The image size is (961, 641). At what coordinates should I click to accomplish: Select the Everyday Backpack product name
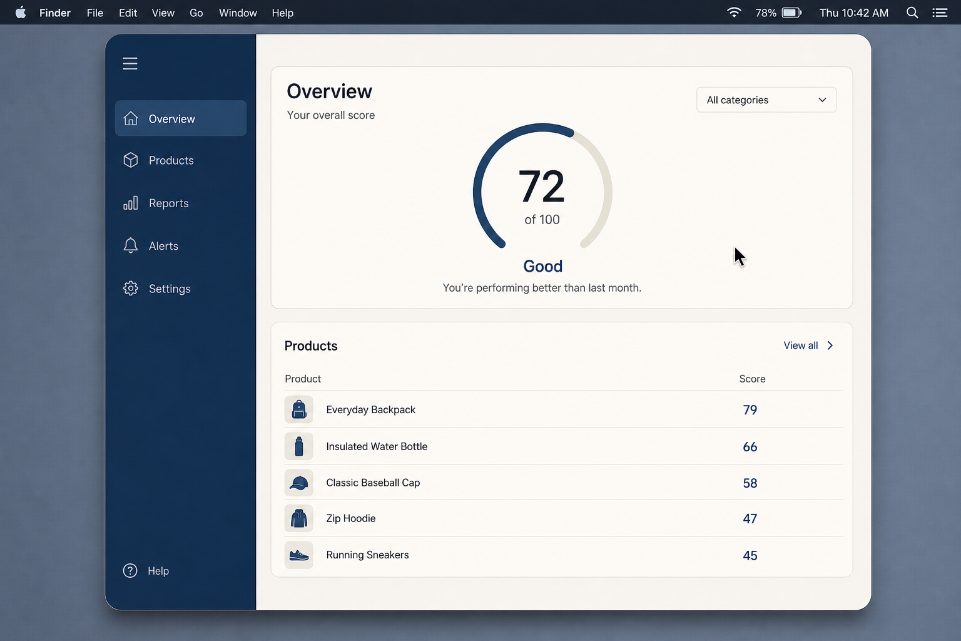click(x=371, y=409)
